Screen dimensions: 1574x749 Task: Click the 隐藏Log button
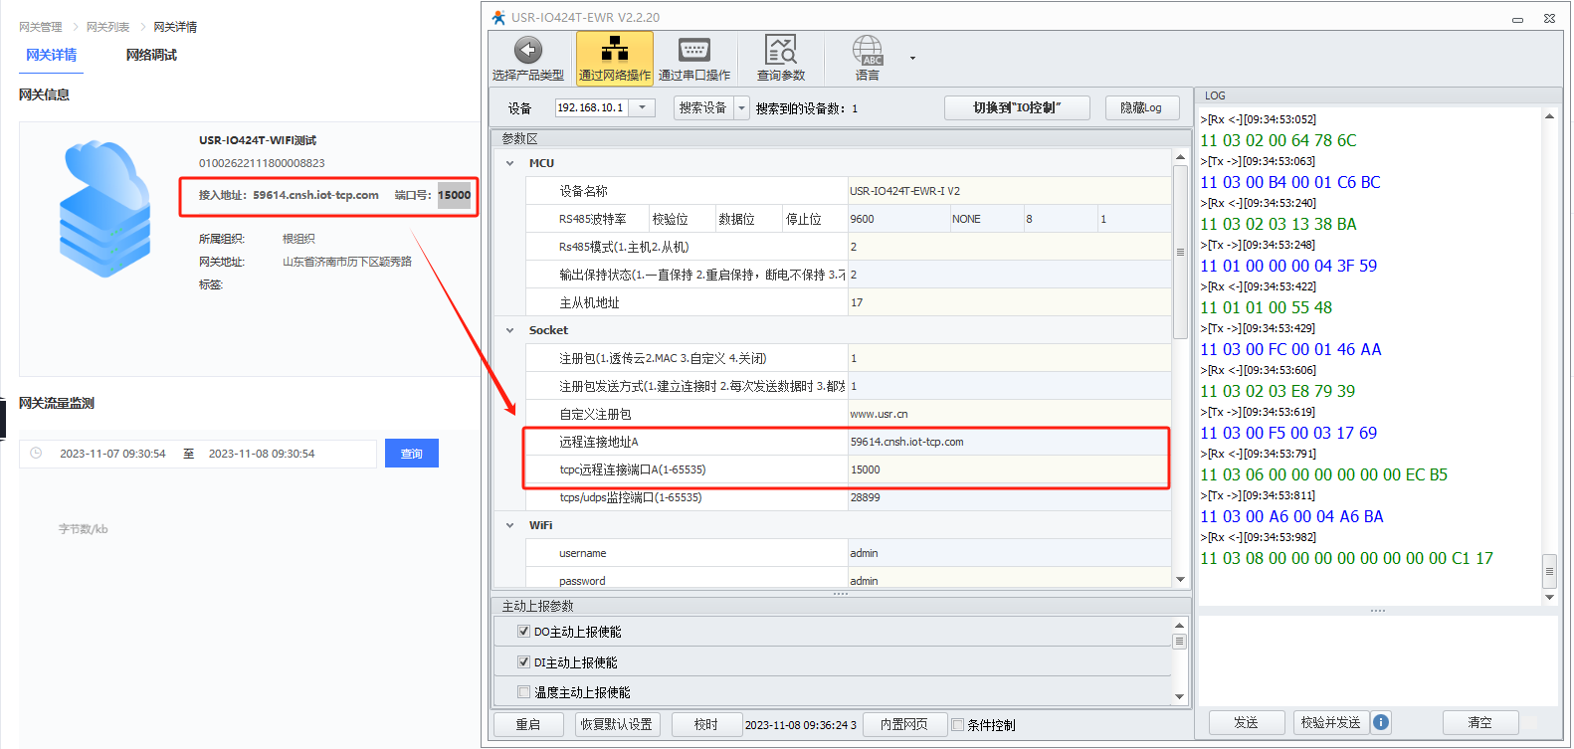pyautogui.click(x=1142, y=107)
